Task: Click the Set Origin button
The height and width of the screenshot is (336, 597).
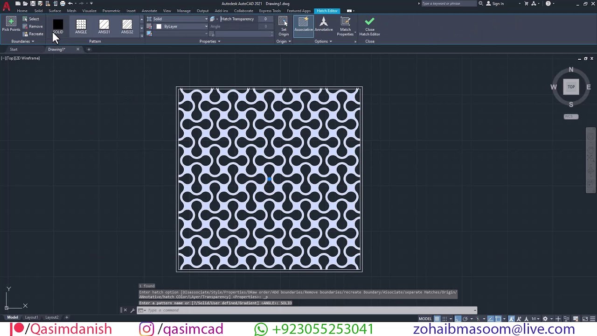Action: click(x=284, y=26)
